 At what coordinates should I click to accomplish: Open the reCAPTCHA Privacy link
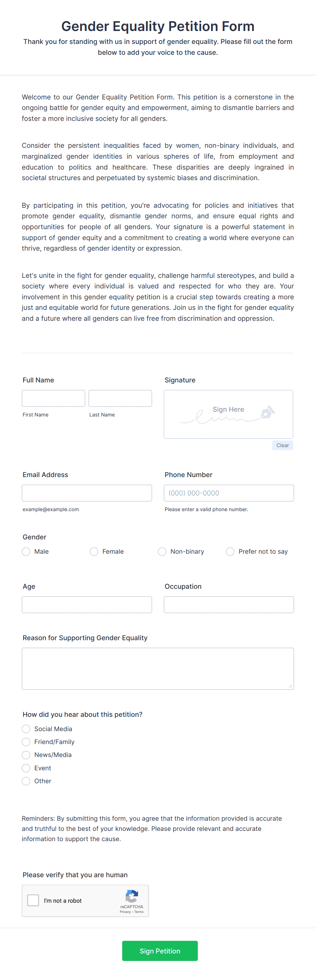125,912
